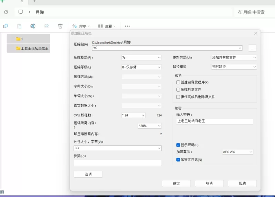275x197 pixels.
Task: Select the 上老王论坛当老王 folder
Action: point(29,48)
